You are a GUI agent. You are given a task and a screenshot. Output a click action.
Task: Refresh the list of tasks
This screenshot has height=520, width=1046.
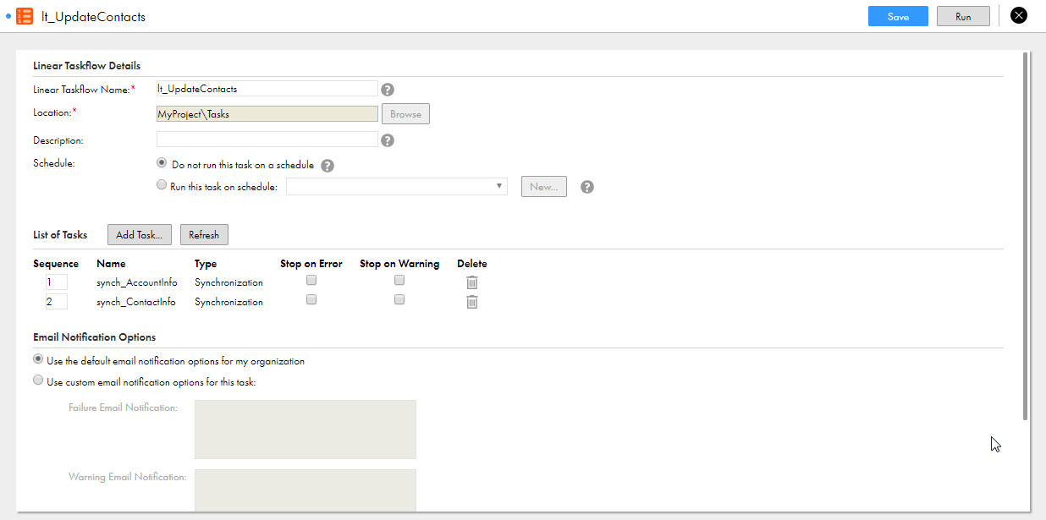click(204, 235)
